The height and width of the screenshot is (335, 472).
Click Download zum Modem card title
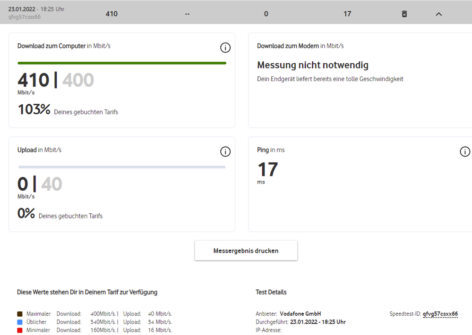click(300, 46)
